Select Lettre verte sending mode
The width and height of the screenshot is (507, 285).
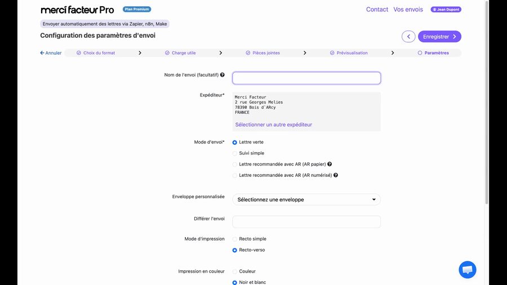(x=235, y=142)
